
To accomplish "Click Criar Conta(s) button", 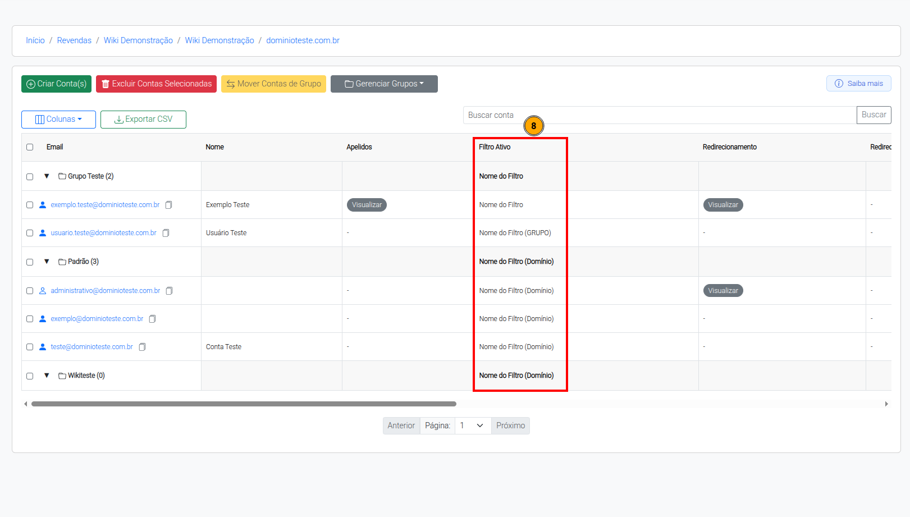I will point(56,84).
